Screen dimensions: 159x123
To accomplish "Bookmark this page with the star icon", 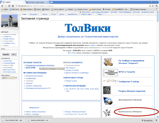I will click(153, 6).
